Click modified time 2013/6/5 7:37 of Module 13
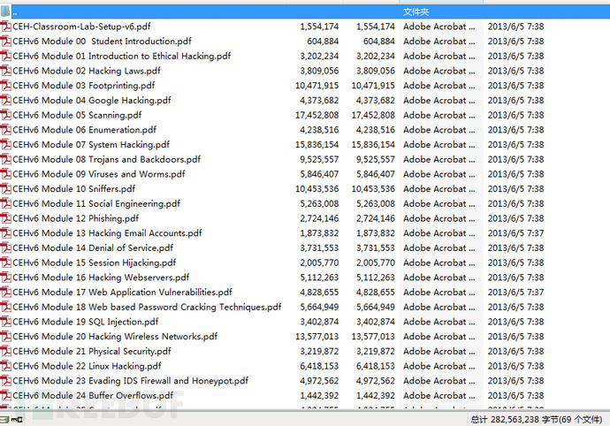The height and width of the screenshot is (426, 610). point(516,233)
